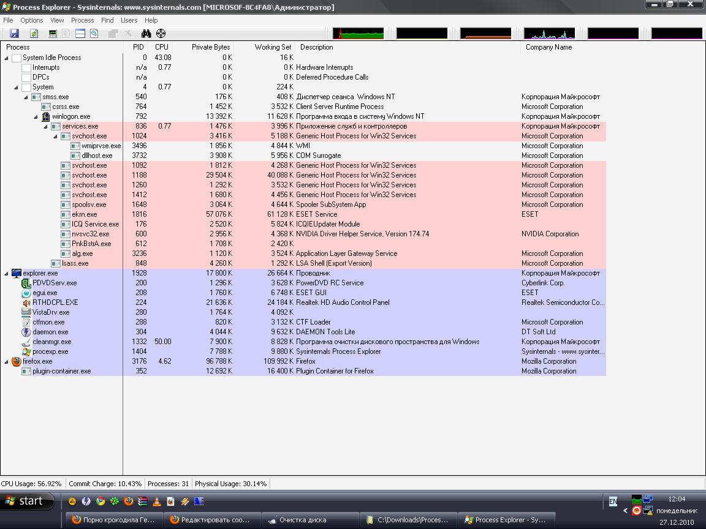Collapse the firefox.exe tree node
This screenshot has height=529, width=706.
point(7,361)
